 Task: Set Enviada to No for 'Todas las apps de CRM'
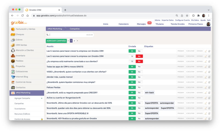(x=139, y=67)
